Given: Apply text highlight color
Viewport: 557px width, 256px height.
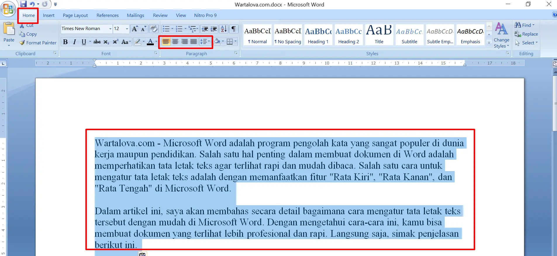Looking at the screenshot, I should [x=137, y=42].
